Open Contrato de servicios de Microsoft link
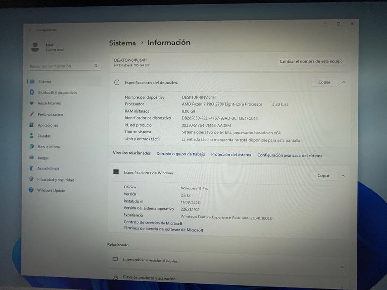 [153, 223]
